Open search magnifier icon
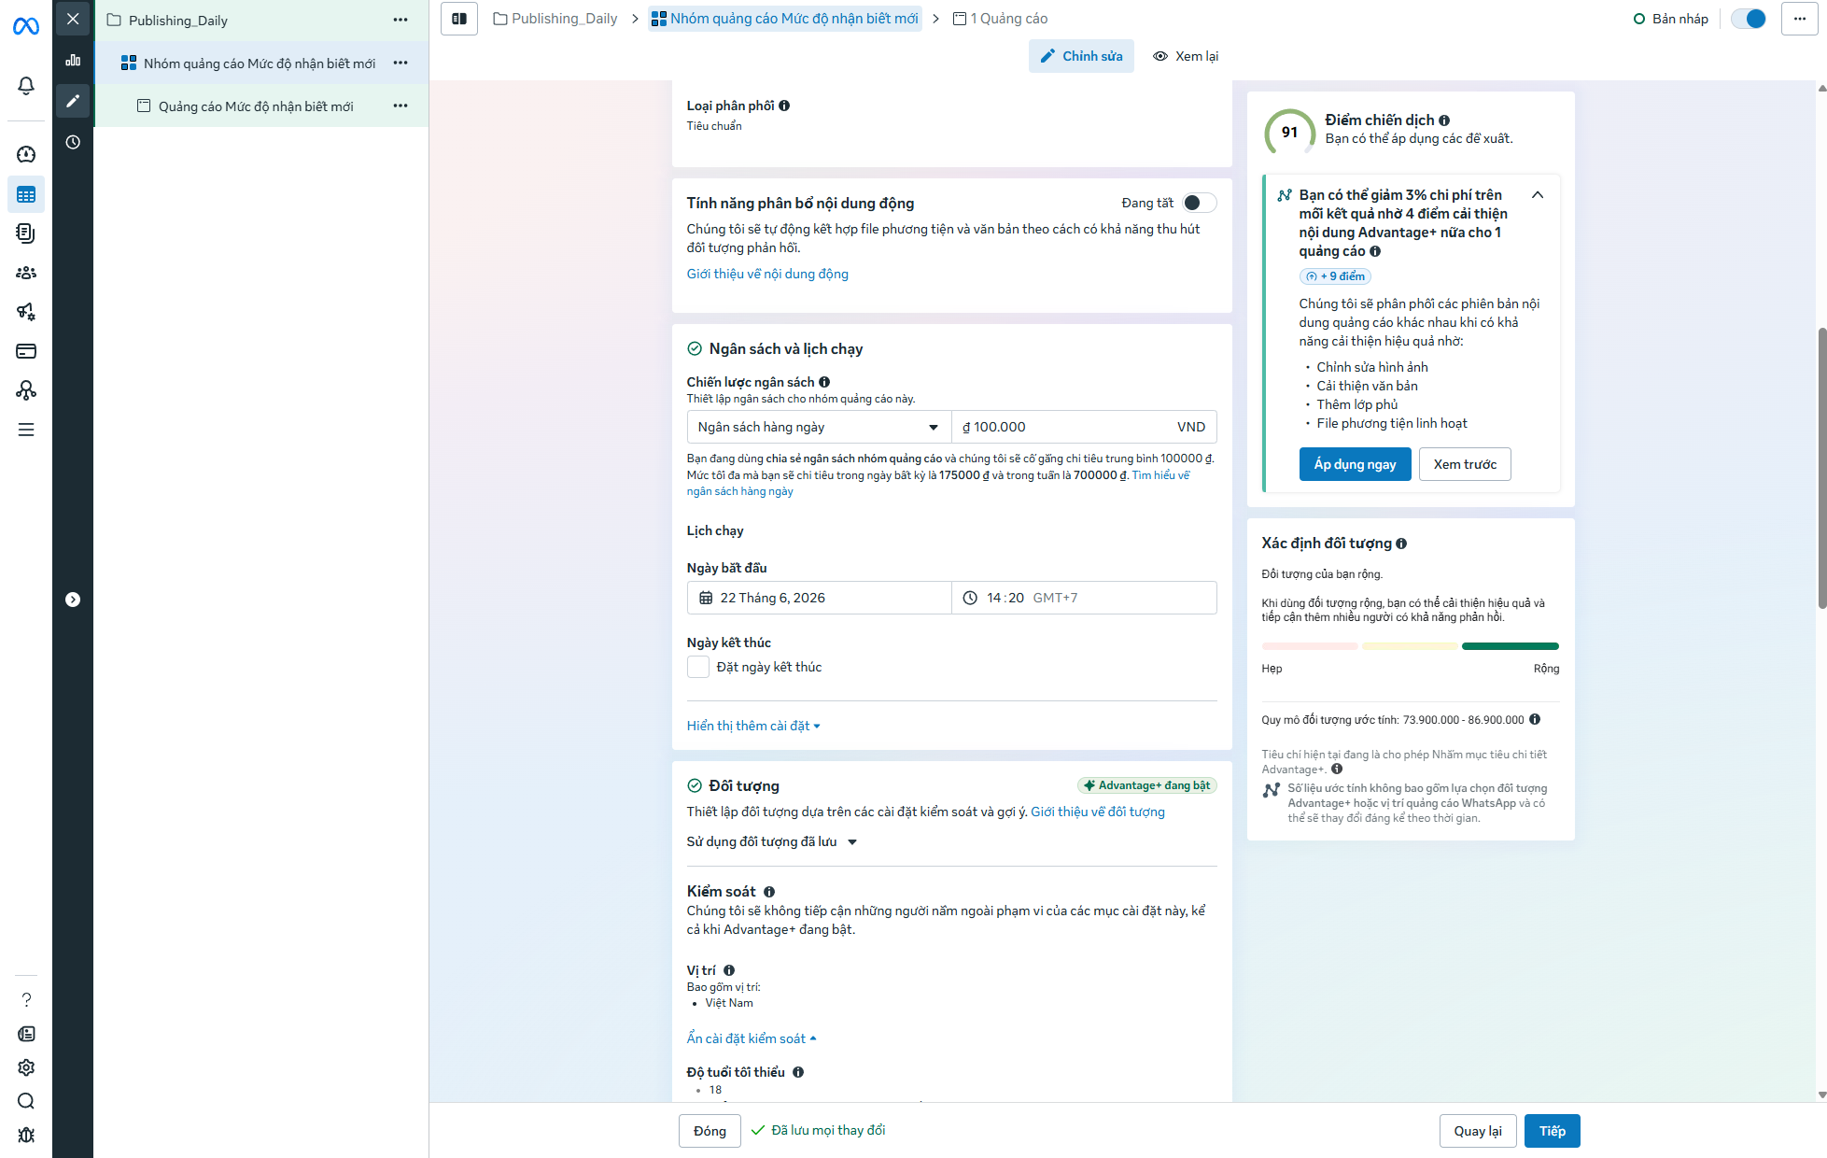 26,1101
